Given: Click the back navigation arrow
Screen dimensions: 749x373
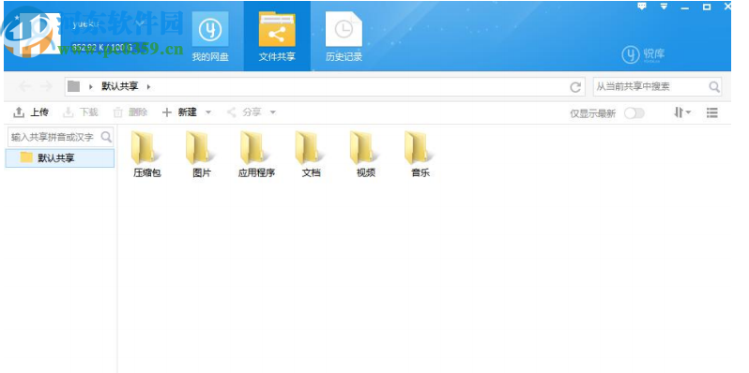Looking at the screenshot, I should [x=24, y=86].
